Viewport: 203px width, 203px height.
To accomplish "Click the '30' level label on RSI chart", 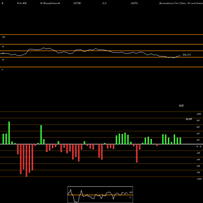I will pos(3,60).
